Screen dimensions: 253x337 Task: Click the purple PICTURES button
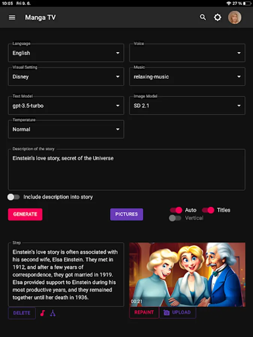(127, 214)
